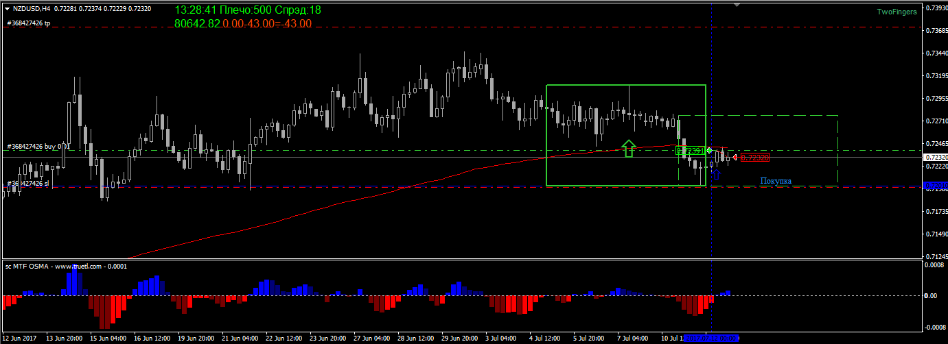Click the 29 Jun 20:00 time label
This screenshot has width=948, height=344.
click(x=460, y=339)
